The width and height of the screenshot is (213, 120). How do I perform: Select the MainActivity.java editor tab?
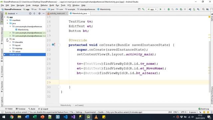tap(79, 13)
